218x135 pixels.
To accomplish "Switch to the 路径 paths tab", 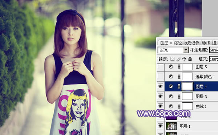I will [178, 43].
